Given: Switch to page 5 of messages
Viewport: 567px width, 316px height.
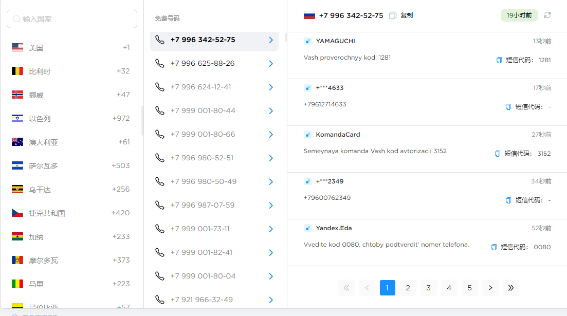Looking at the screenshot, I should (x=470, y=288).
